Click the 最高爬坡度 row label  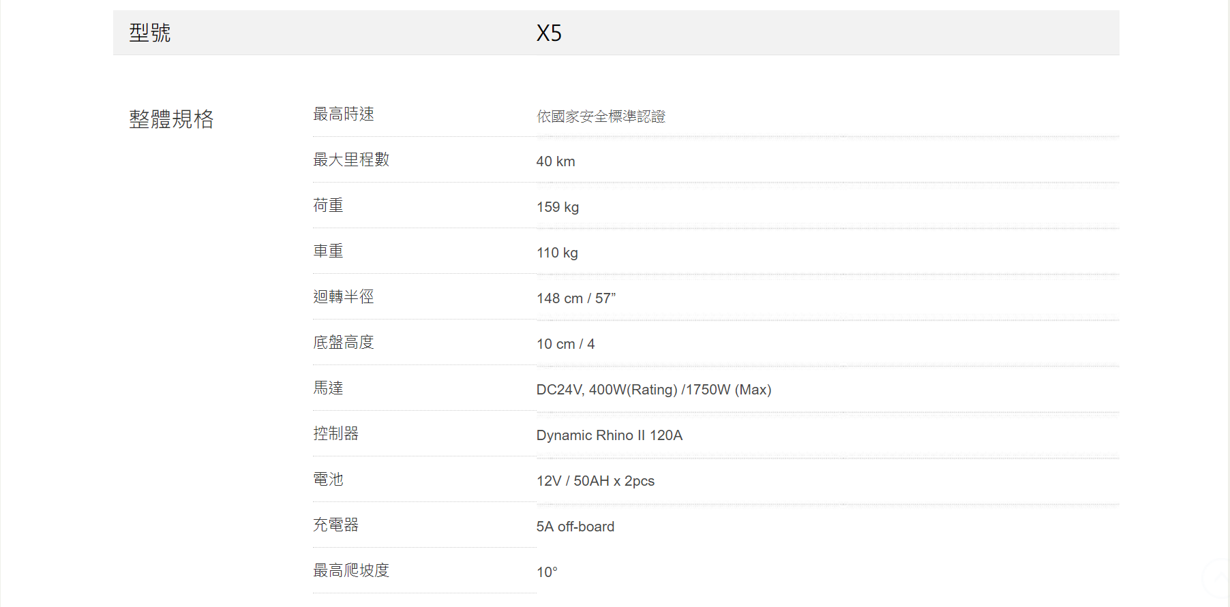click(x=351, y=570)
